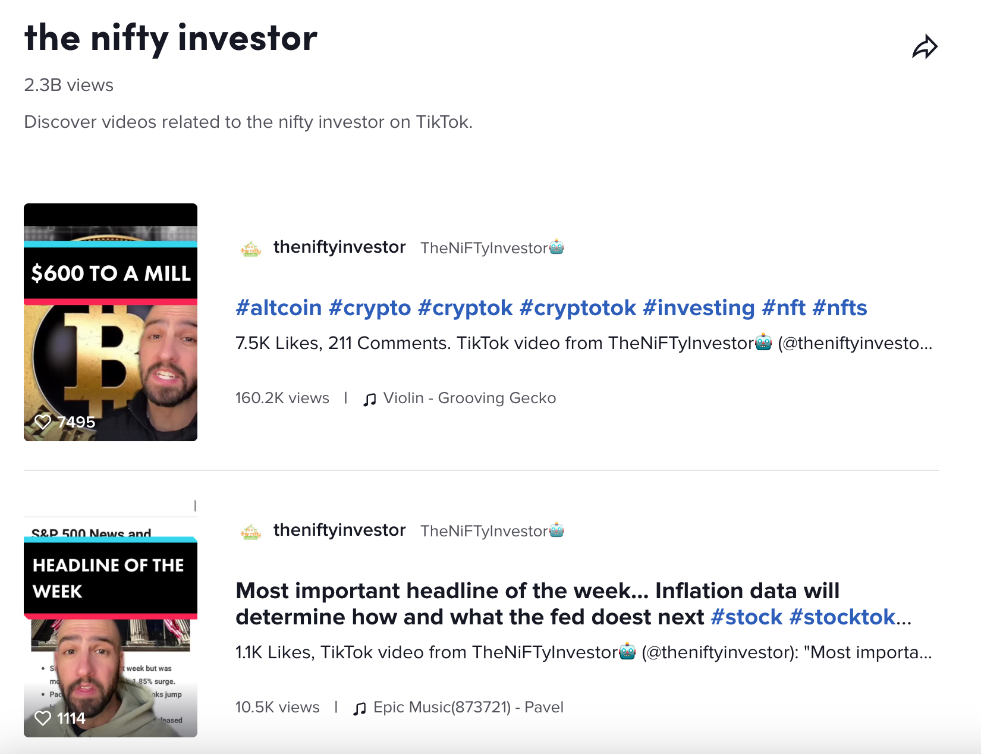
Task: Click the avatar icon of second theniftyinvestor post
Action: [x=250, y=531]
